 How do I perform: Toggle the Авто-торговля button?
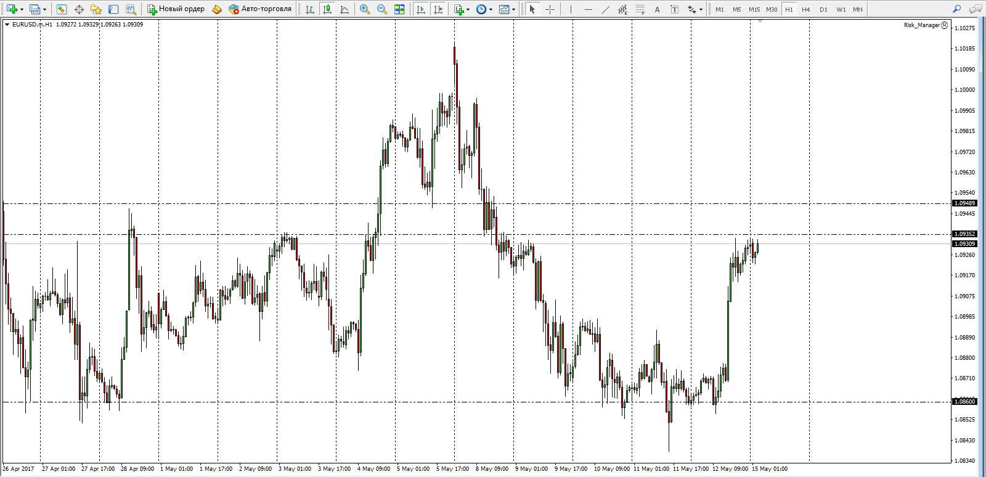click(x=260, y=9)
